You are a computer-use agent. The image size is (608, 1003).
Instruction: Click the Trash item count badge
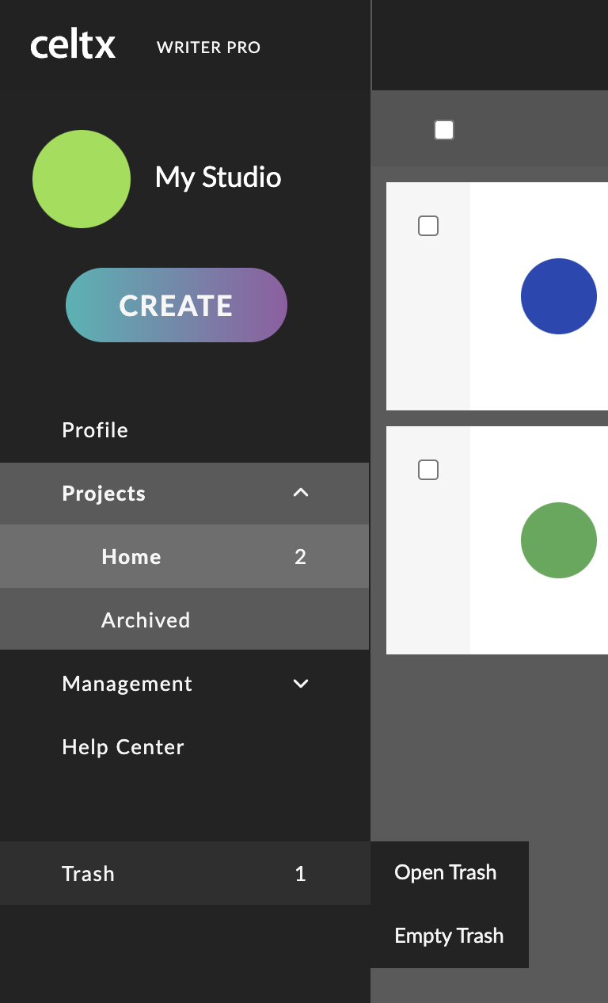point(300,874)
